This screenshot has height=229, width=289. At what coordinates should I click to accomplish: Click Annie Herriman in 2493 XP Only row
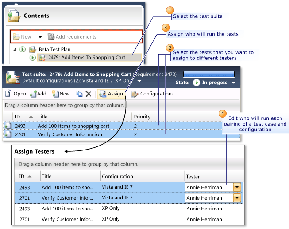click(204, 209)
